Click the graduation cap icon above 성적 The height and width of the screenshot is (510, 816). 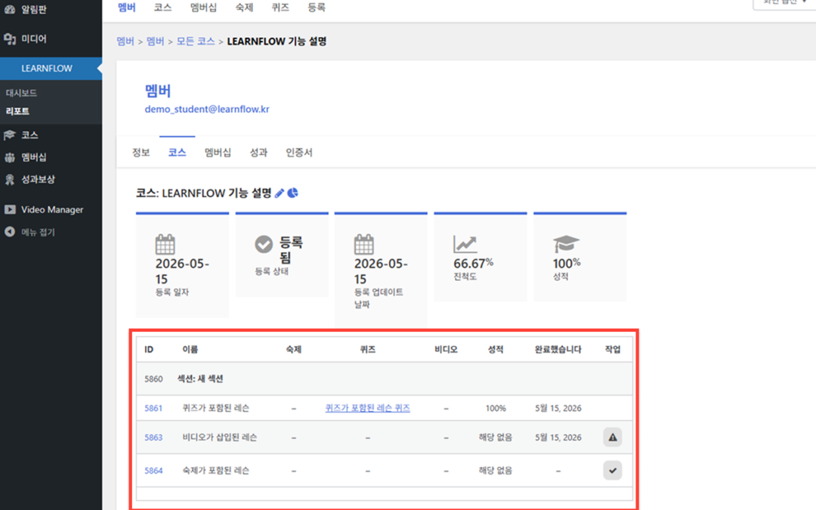pos(566,244)
